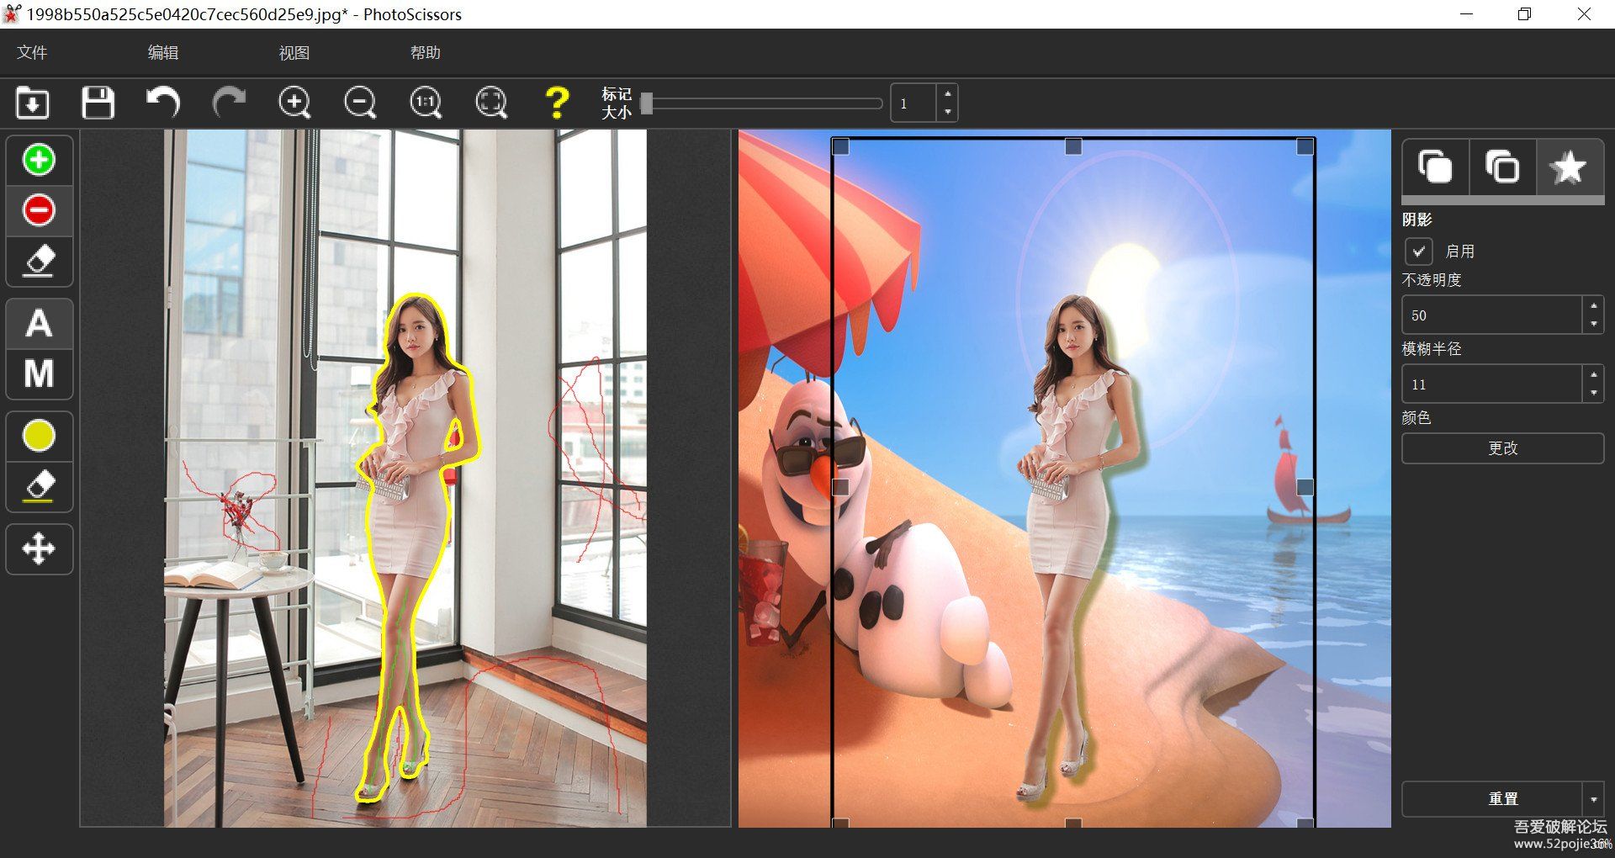The height and width of the screenshot is (858, 1615).
Task: Save the image with the floppy disk icon
Action: (x=98, y=103)
